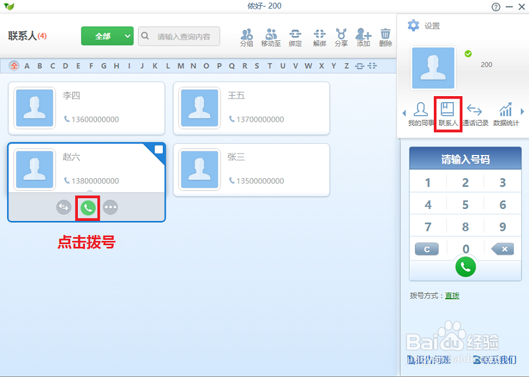529x377 pixels.
Task: Click the 分享 (share) toolbar icon
Action: point(341,36)
